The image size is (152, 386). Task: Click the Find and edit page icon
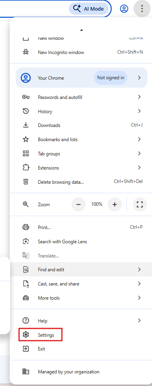[26, 270]
